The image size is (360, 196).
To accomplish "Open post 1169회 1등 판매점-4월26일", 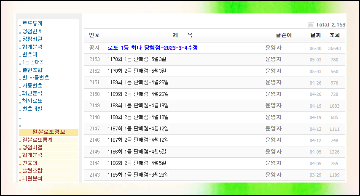I will coord(138,82).
